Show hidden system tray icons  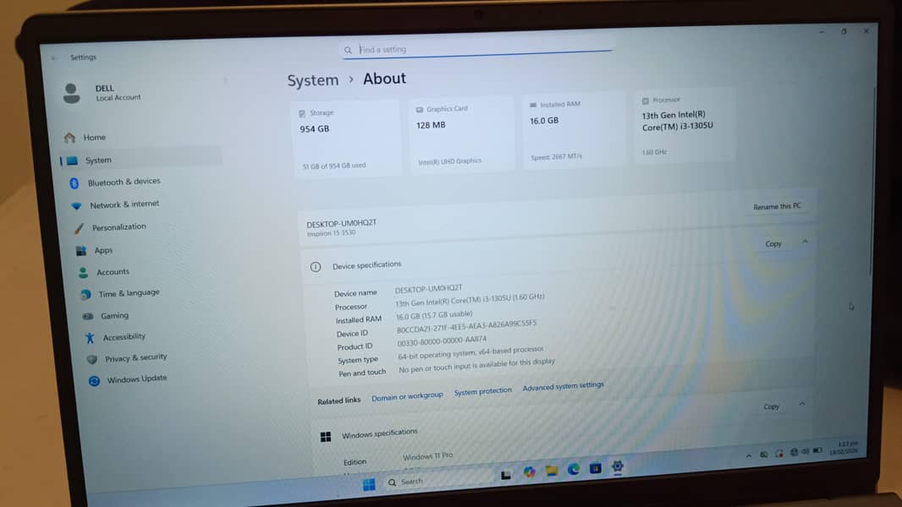(x=748, y=455)
